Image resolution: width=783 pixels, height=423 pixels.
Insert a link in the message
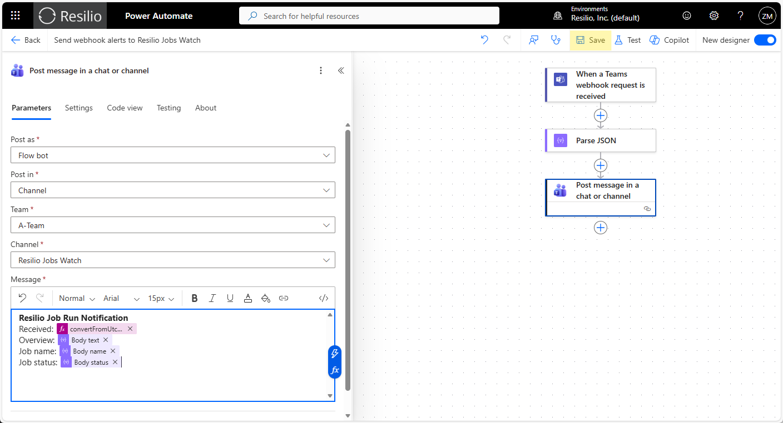click(x=284, y=298)
